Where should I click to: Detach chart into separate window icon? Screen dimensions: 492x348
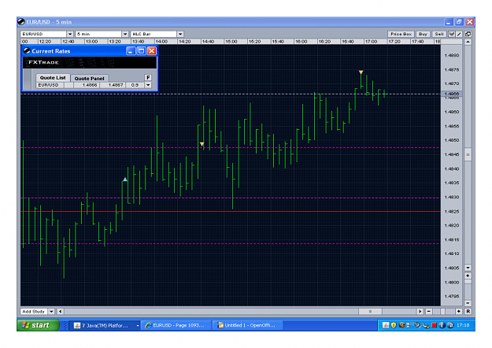(x=468, y=34)
